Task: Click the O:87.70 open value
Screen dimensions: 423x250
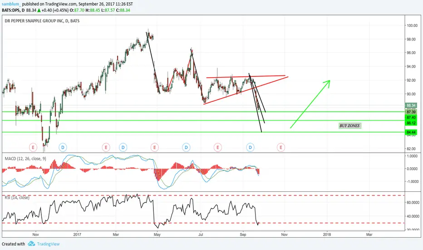Action: click(77, 10)
